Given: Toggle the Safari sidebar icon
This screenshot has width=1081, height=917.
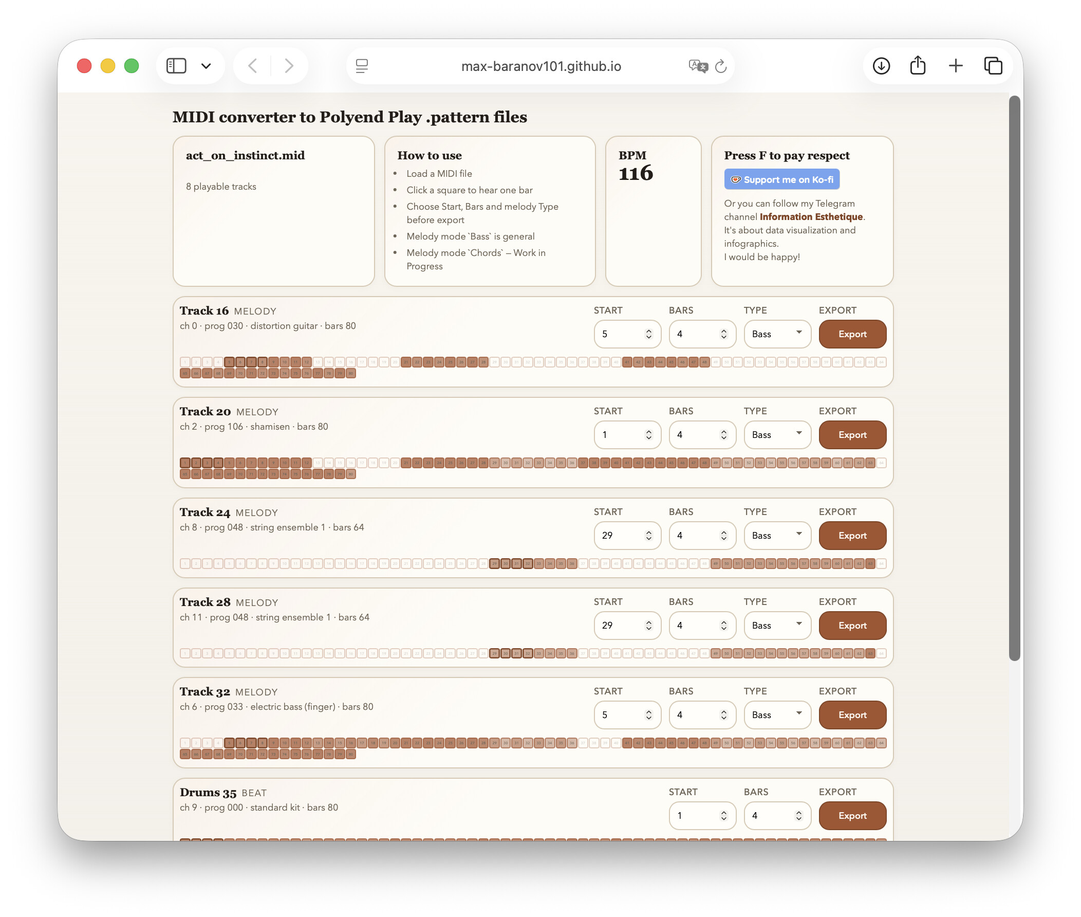Looking at the screenshot, I should [x=176, y=66].
